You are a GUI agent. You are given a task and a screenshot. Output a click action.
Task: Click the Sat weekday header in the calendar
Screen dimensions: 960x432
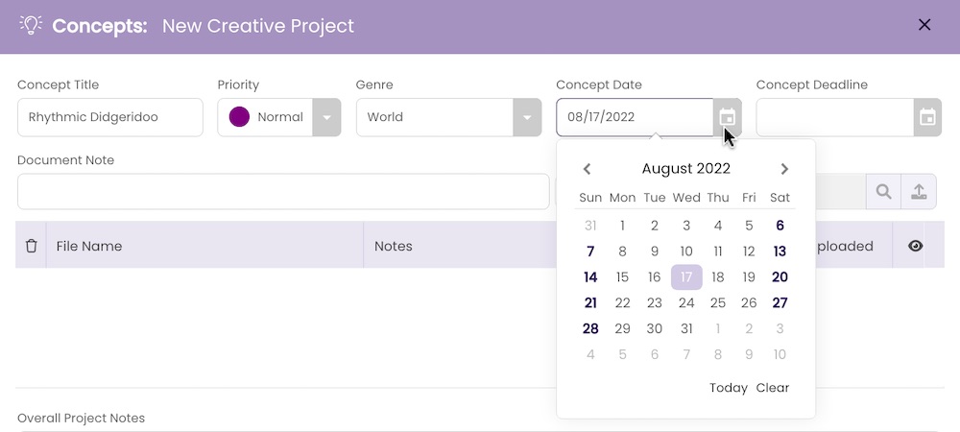point(780,198)
